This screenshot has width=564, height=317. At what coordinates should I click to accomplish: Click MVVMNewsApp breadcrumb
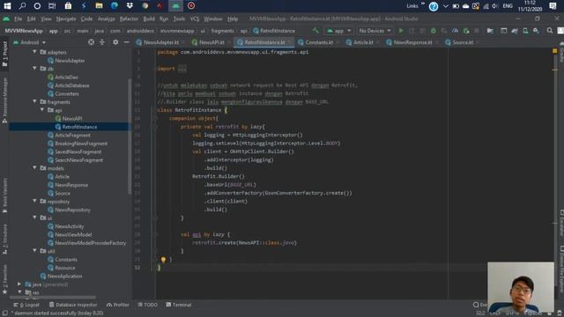24,31
